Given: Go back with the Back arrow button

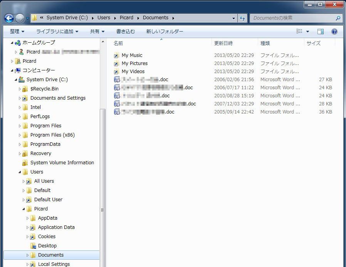Looking at the screenshot, I should tap(9, 18).
